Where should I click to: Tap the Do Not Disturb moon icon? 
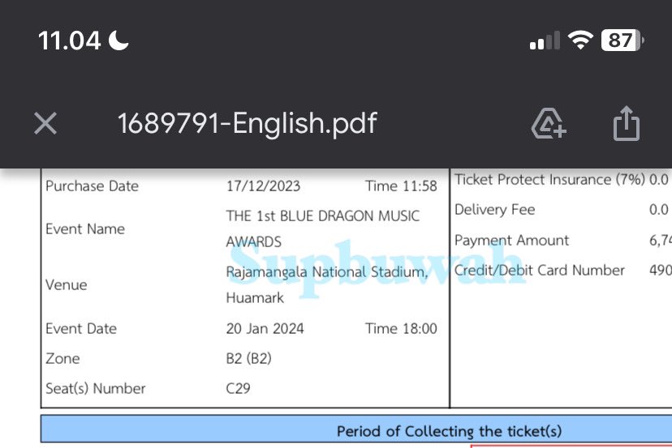point(118,41)
